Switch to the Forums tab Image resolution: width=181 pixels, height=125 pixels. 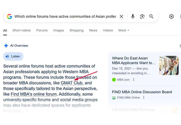tap(41, 30)
